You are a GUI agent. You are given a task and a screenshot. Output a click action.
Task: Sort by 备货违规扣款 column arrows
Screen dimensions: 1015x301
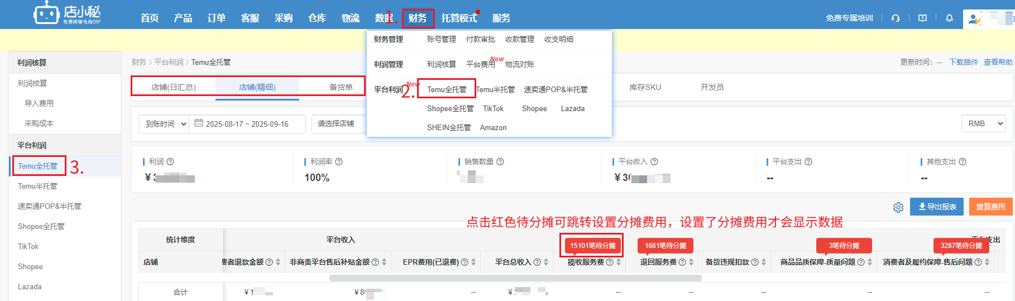(764, 262)
